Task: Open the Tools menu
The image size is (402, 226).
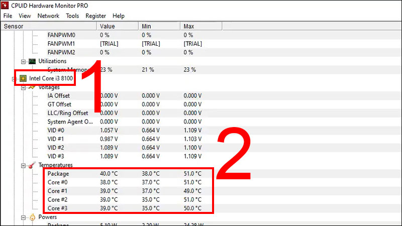Action: click(x=72, y=16)
